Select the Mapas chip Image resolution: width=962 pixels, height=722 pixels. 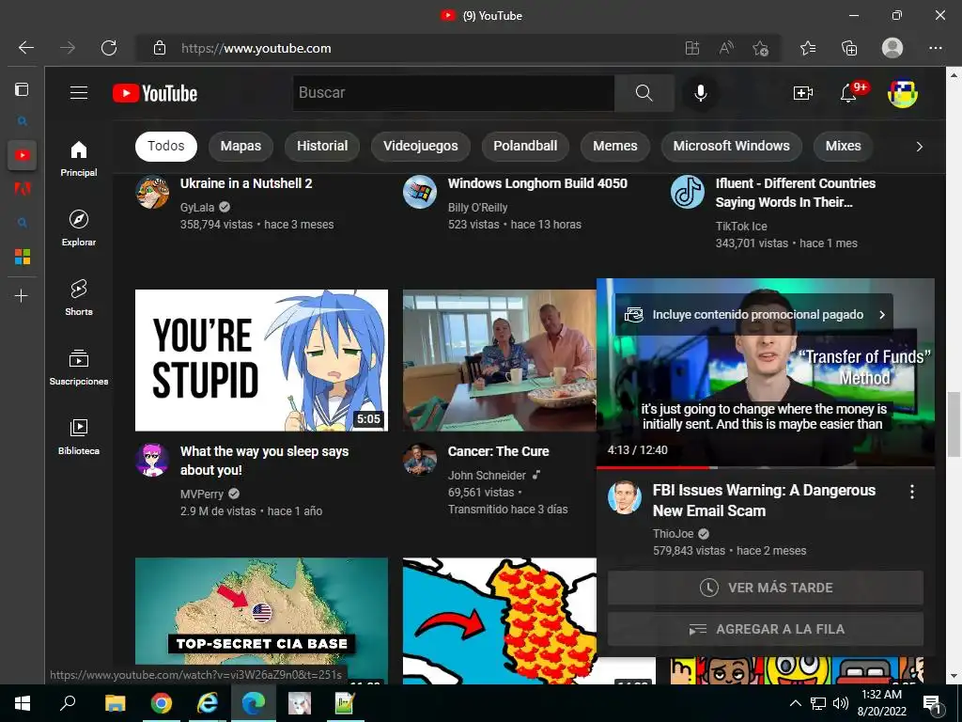pos(240,146)
